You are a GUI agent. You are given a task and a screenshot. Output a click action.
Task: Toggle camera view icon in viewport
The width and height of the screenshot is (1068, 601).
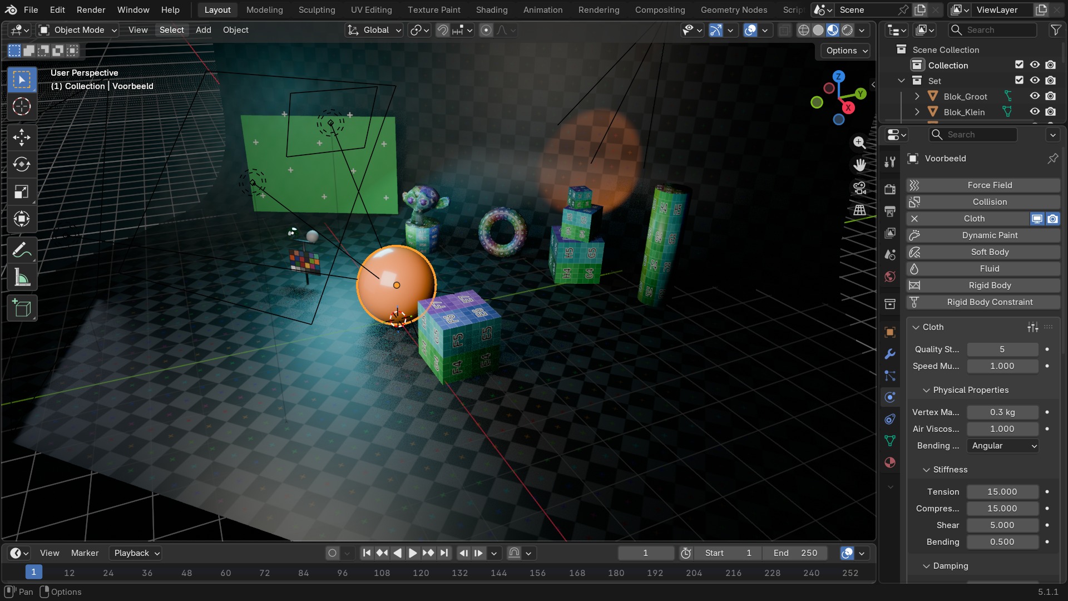tap(859, 188)
